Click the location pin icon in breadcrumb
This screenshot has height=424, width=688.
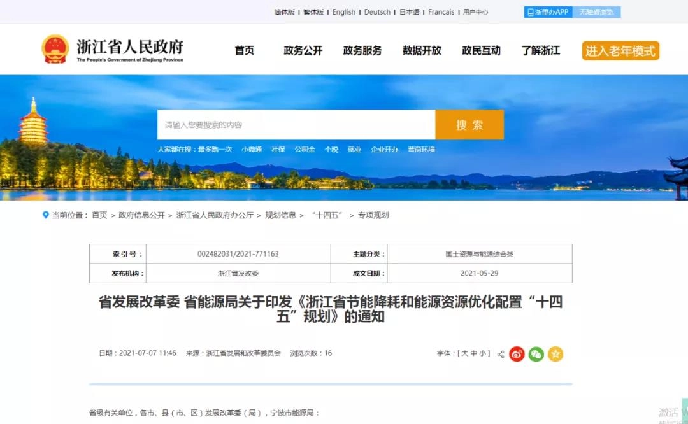[46, 215]
